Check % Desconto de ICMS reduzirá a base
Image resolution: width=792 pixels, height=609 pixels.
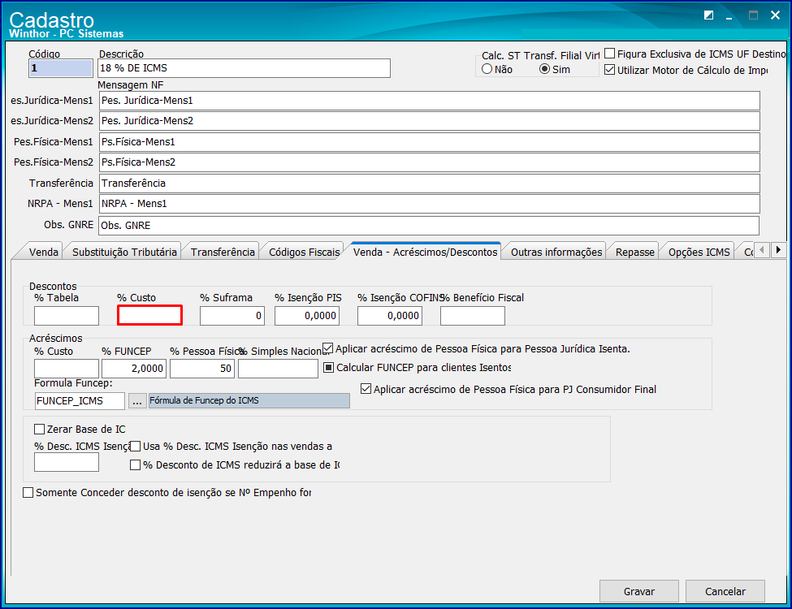pyautogui.click(x=136, y=464)
